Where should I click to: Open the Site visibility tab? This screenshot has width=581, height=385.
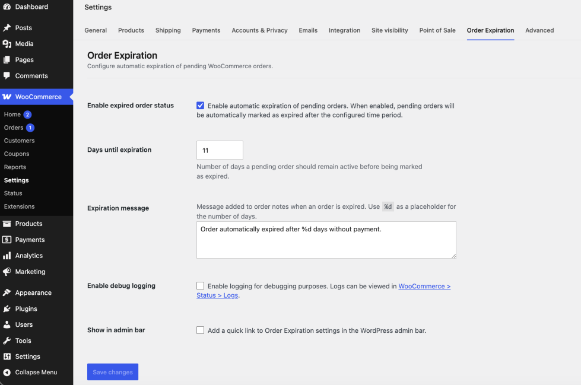tap(390, 30)
